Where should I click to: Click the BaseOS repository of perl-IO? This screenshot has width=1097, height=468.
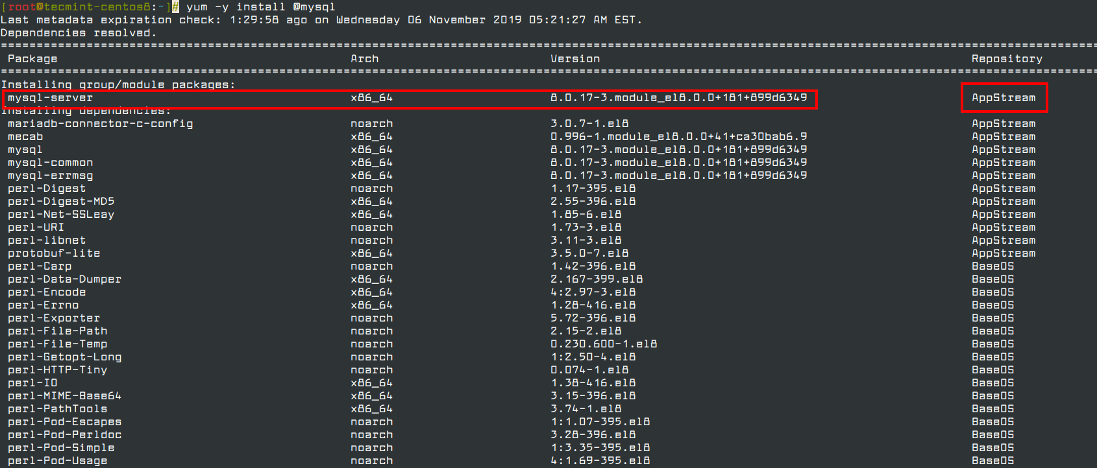992,383
